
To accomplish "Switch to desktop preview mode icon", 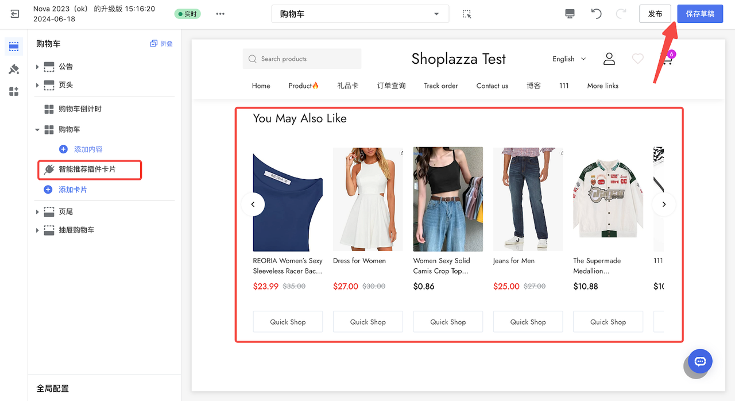I will (569, 13).
